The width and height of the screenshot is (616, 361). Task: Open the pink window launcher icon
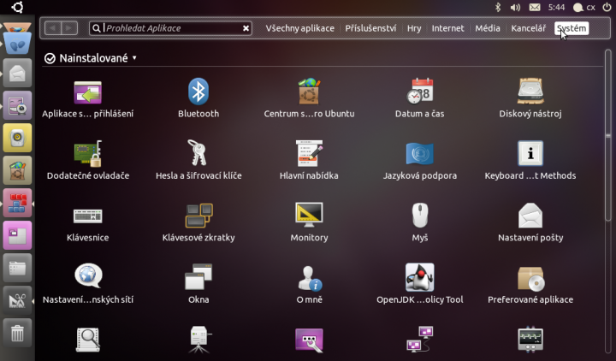(x=17, y=235)
